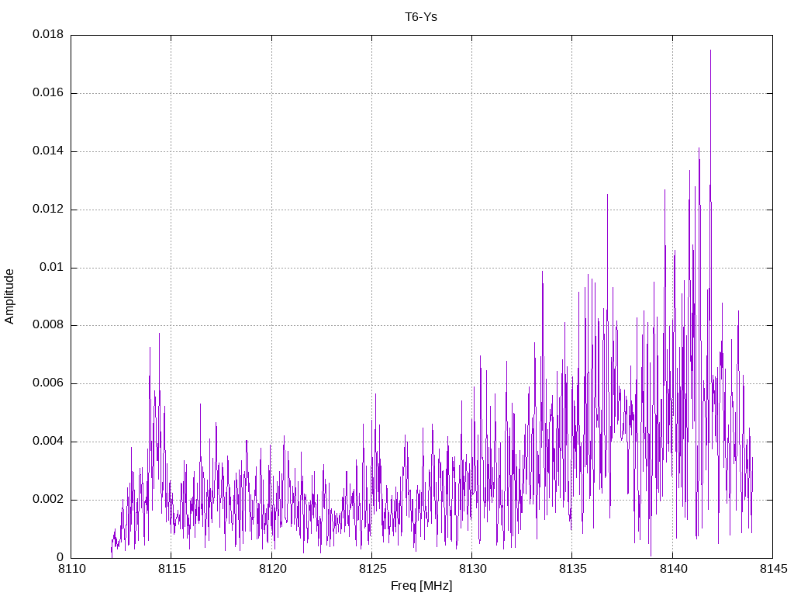Click the 8110 x-axis tick label
The height and width of the screenshot is (596, 794).
point(72,569)
